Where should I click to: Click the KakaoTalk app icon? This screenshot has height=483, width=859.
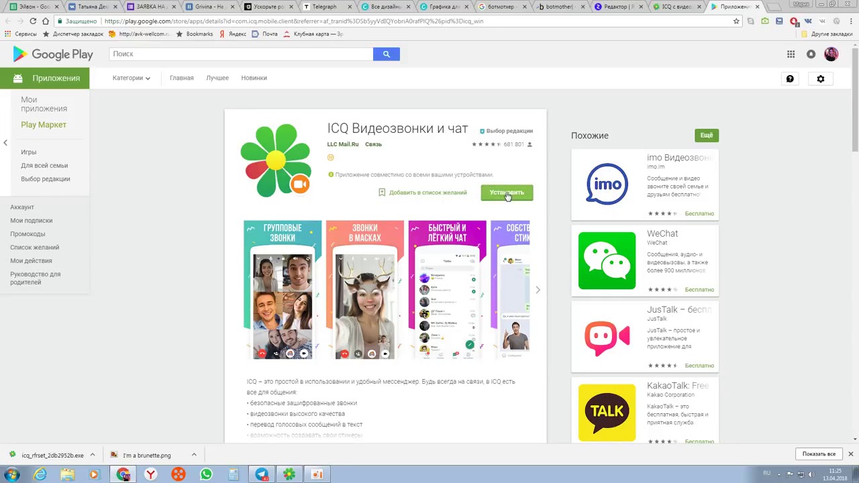click(x=607, y=413)
